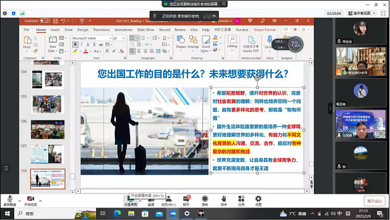Open the Shapes gallery

181,40
